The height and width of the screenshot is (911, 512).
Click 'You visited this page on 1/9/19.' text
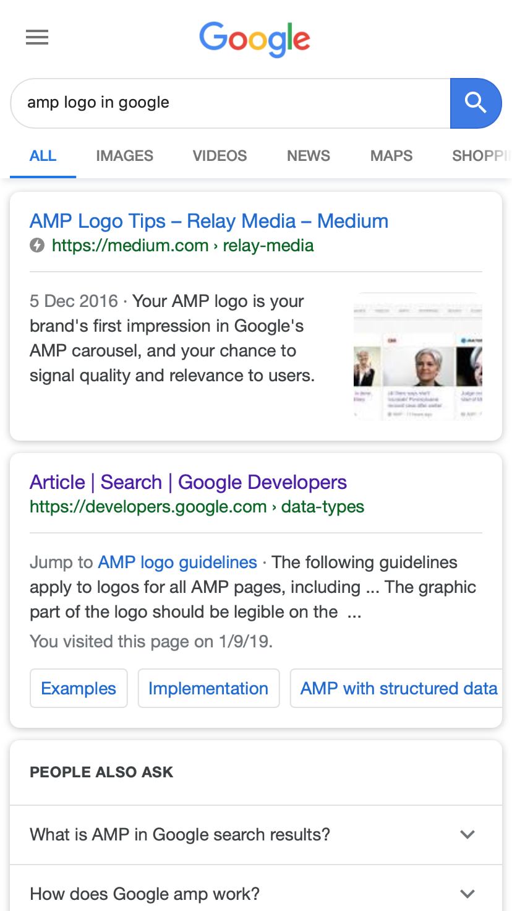151,641
